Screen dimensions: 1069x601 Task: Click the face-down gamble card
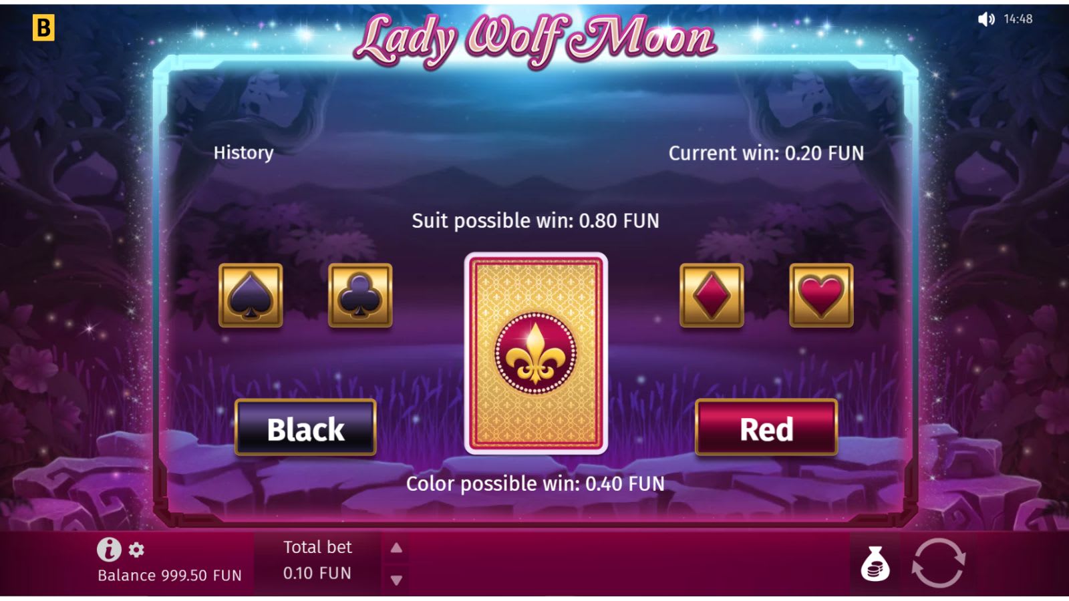pos(536,353)
